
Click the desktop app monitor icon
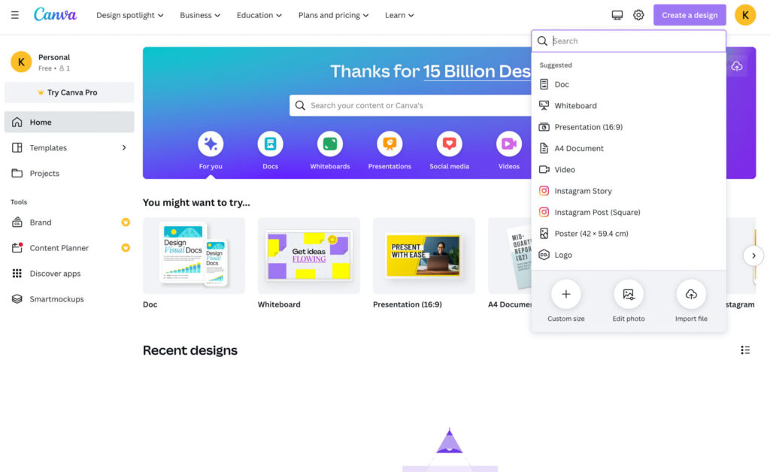click(x=617, y=15)
